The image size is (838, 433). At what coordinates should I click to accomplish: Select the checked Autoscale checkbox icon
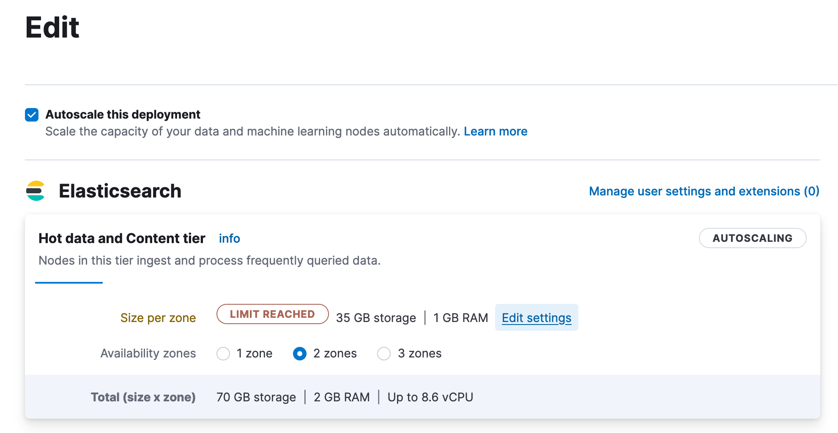(32, 114)
